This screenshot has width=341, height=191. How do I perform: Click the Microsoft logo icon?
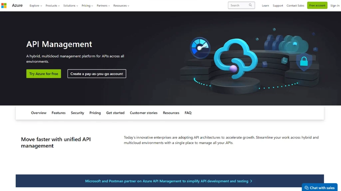pyautogui.click(x=4, y=6)
